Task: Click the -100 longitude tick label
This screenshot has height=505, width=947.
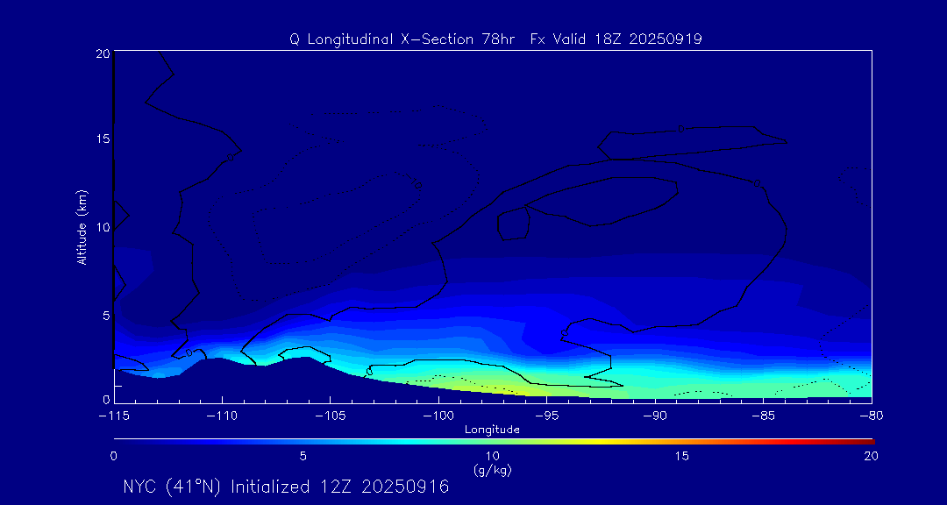Action: [438, 416]
